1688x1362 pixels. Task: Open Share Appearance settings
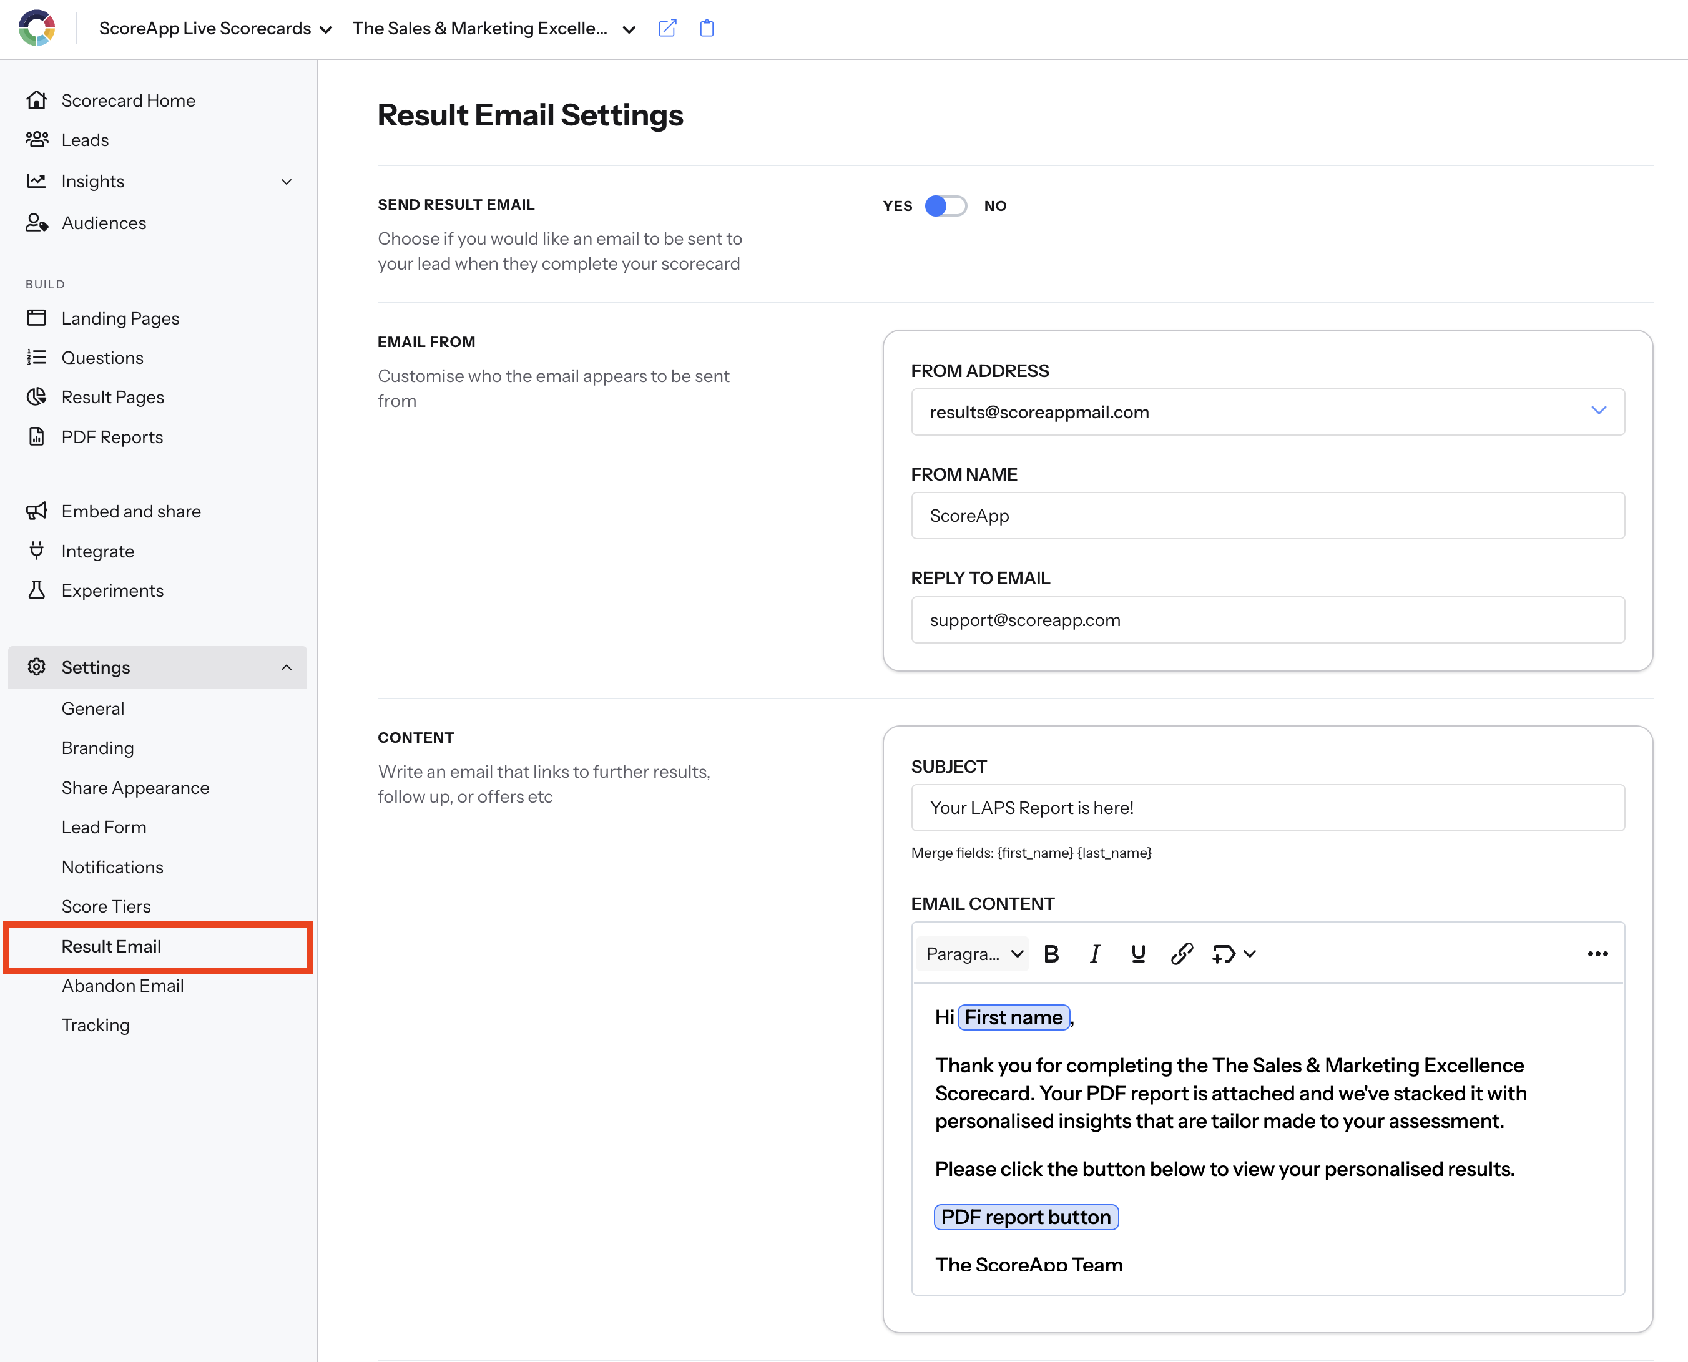(x=135, y=787)
